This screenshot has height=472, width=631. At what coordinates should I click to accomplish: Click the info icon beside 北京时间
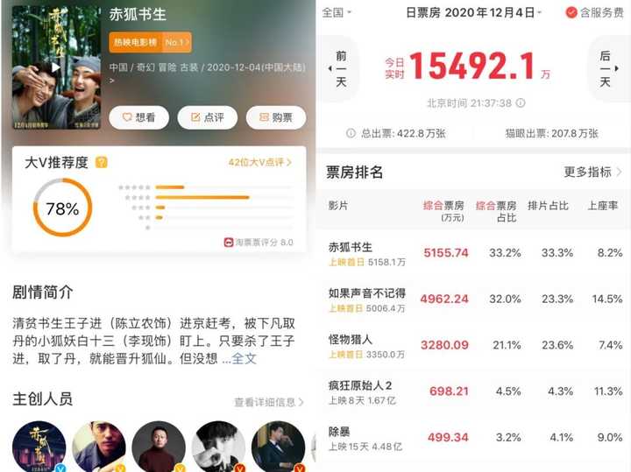coord(521,103)
